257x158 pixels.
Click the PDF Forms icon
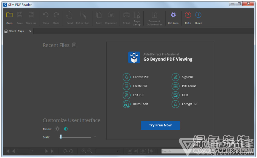[x=175, y=86]
